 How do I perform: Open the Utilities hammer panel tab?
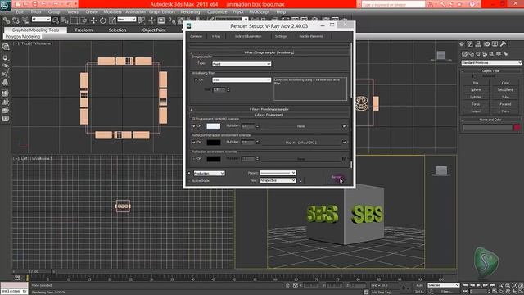point(503,43)
